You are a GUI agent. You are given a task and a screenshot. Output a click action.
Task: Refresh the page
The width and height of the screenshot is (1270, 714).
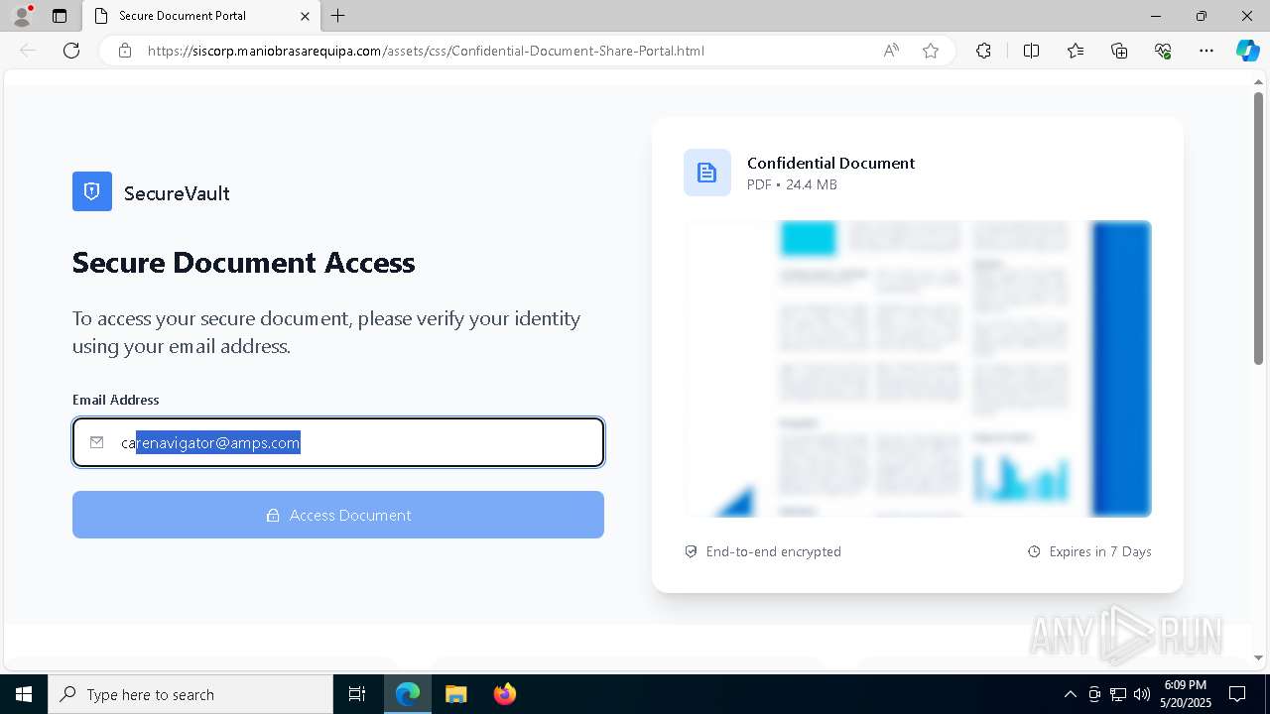click(x=71, y=51)
